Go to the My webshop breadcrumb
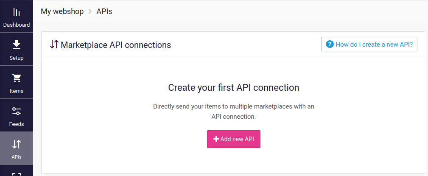This screenshot has width=428, height=176. click(62, 11)
